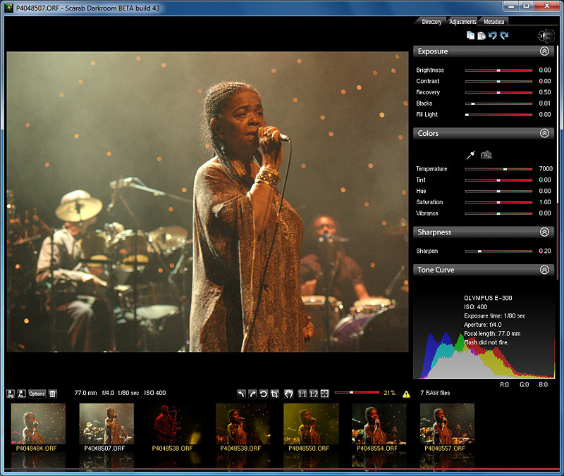Click the Contrast slider

click(498, 82)
